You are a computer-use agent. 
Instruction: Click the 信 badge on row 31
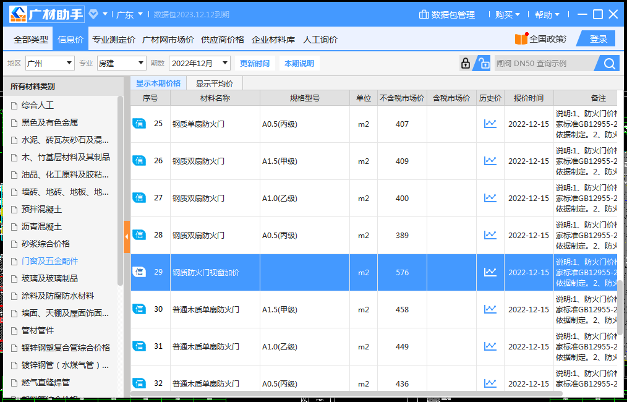(139, 346)
